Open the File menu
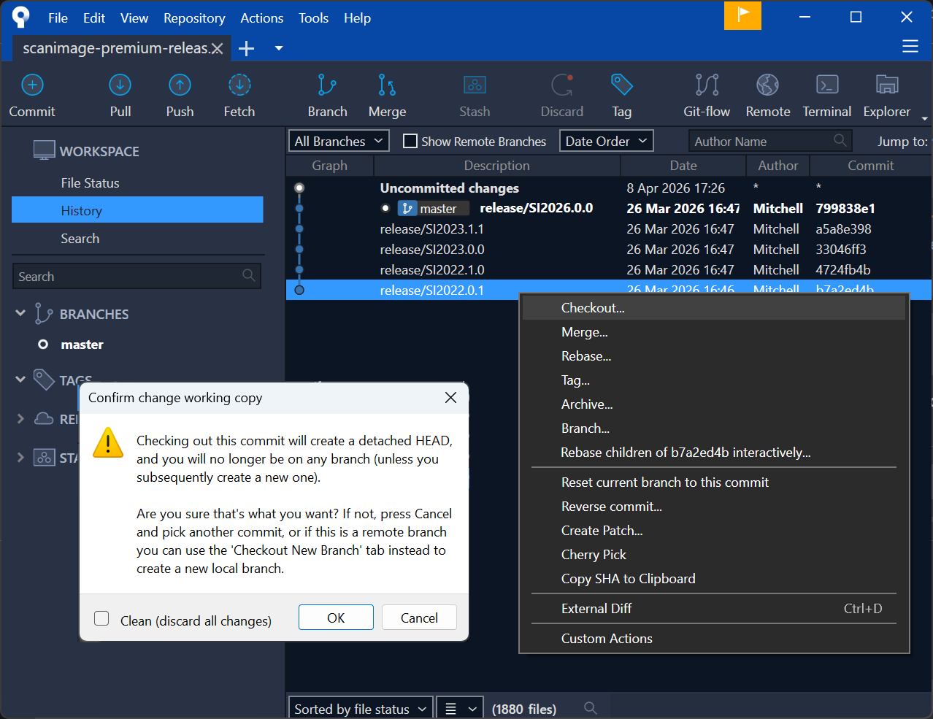933x719 pixels. [x=58, y=18]
